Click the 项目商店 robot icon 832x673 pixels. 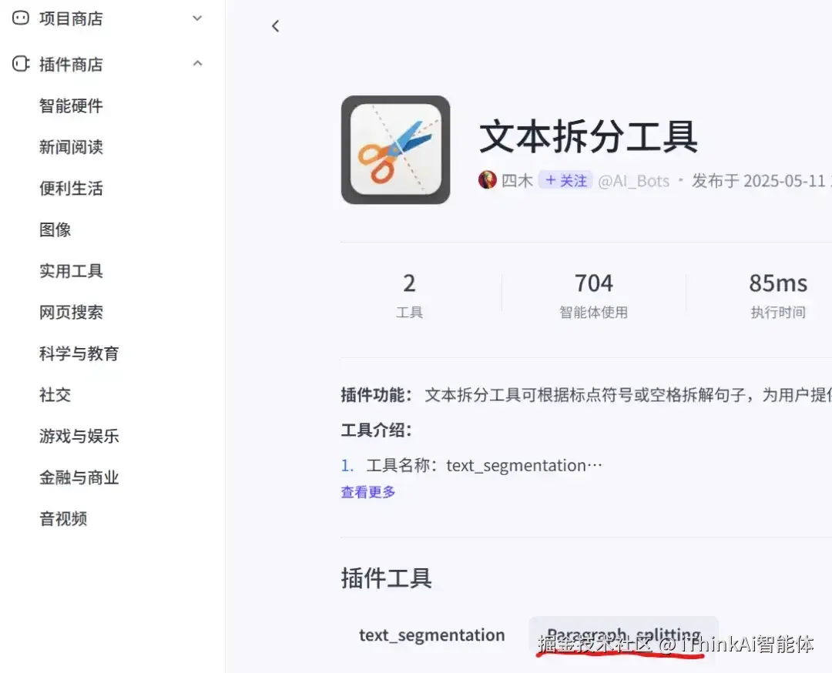[21, 18]
